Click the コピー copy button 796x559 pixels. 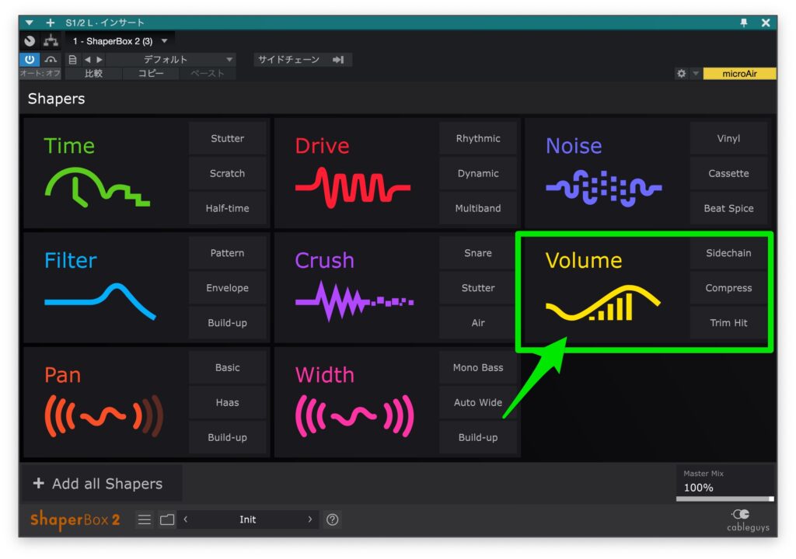(151, 74)
